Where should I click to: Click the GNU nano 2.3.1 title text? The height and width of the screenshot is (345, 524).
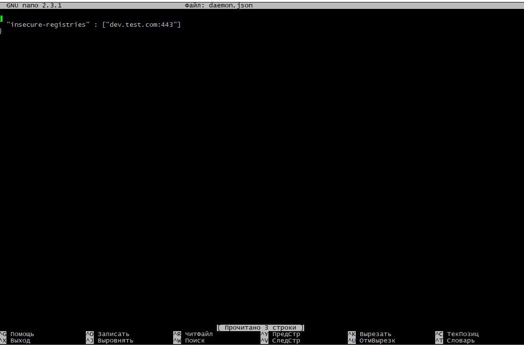34,5
